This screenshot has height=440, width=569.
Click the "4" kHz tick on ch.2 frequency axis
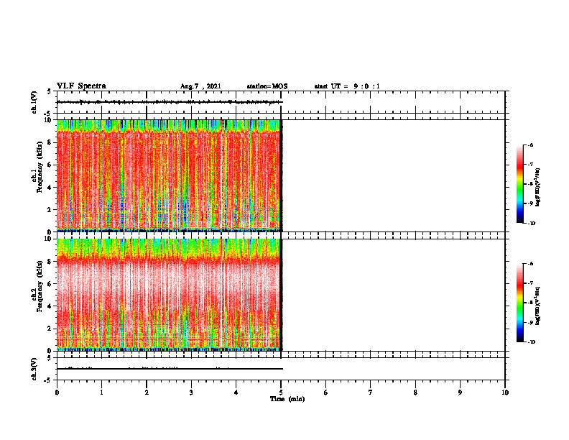pos(50,306)
